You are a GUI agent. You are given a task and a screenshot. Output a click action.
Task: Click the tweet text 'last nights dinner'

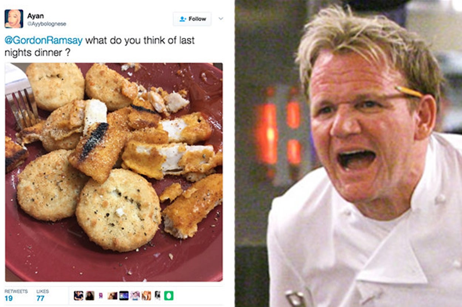(99, 46)
